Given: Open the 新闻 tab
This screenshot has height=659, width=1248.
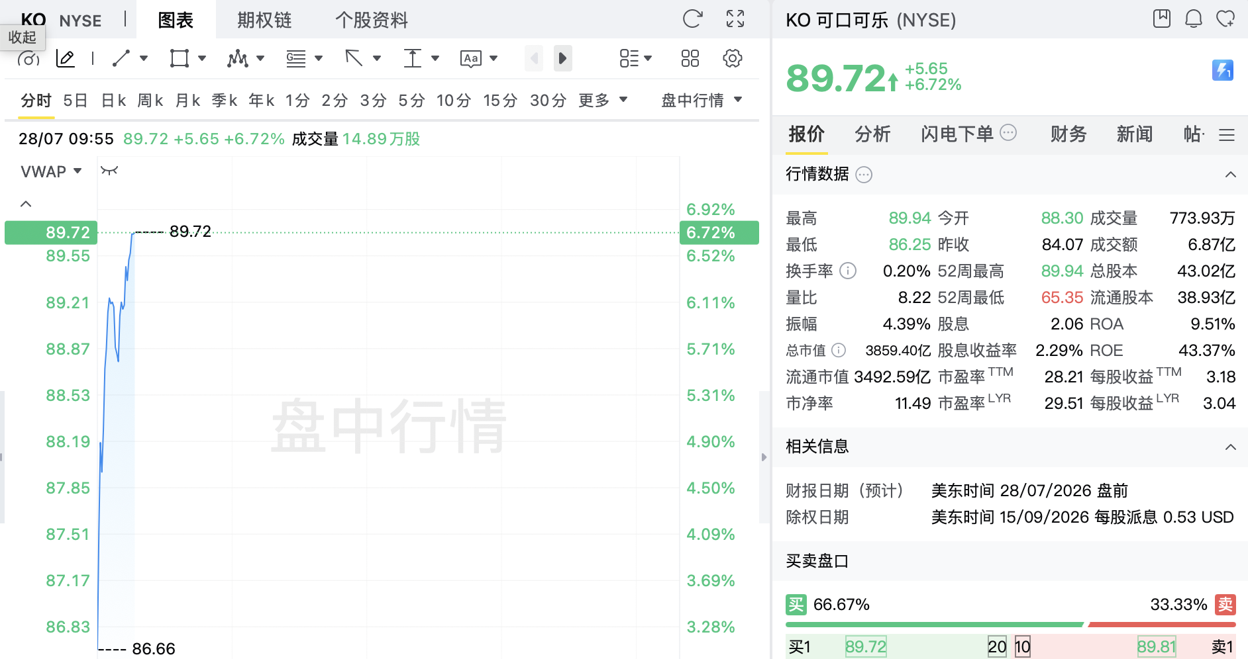Looking at the screenshot, I should tap(1135, 134).
